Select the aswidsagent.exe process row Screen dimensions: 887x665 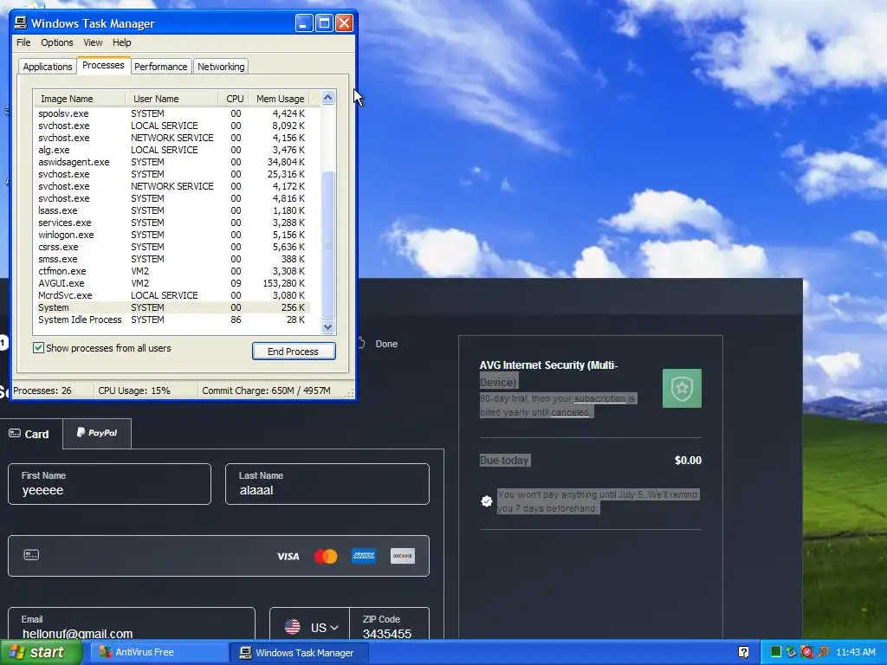click(x=172, y=162)
